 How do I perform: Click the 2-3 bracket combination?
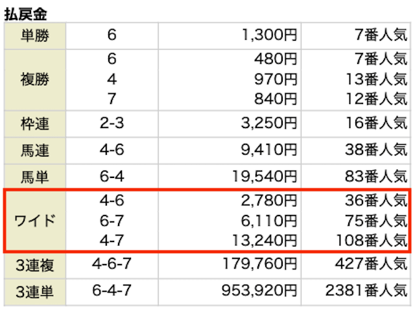pyautogui.click(x=112, y=123)
